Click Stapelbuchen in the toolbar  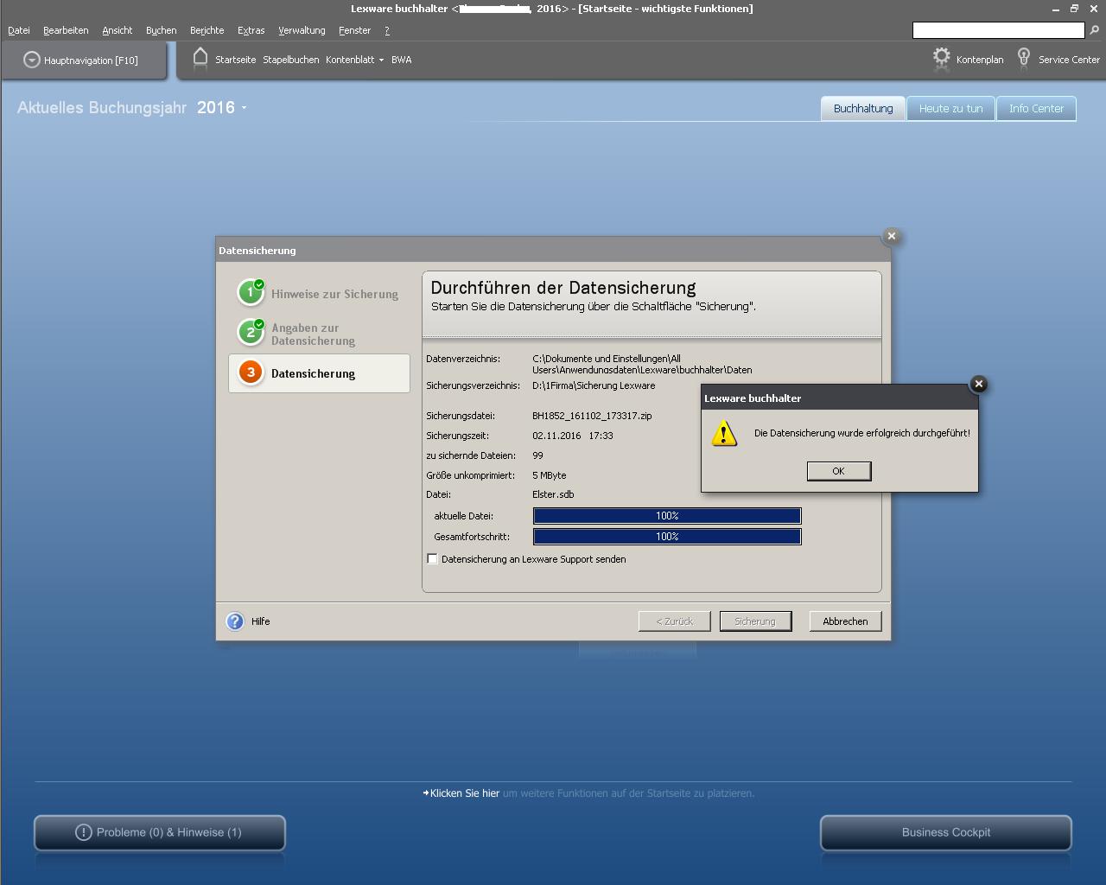coord(291,60)
